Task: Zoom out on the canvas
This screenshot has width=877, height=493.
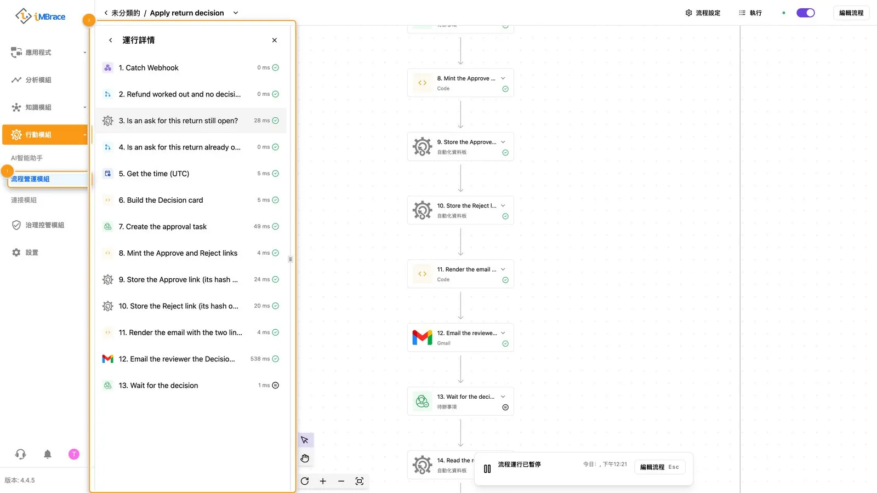Action: pos(341,481)
